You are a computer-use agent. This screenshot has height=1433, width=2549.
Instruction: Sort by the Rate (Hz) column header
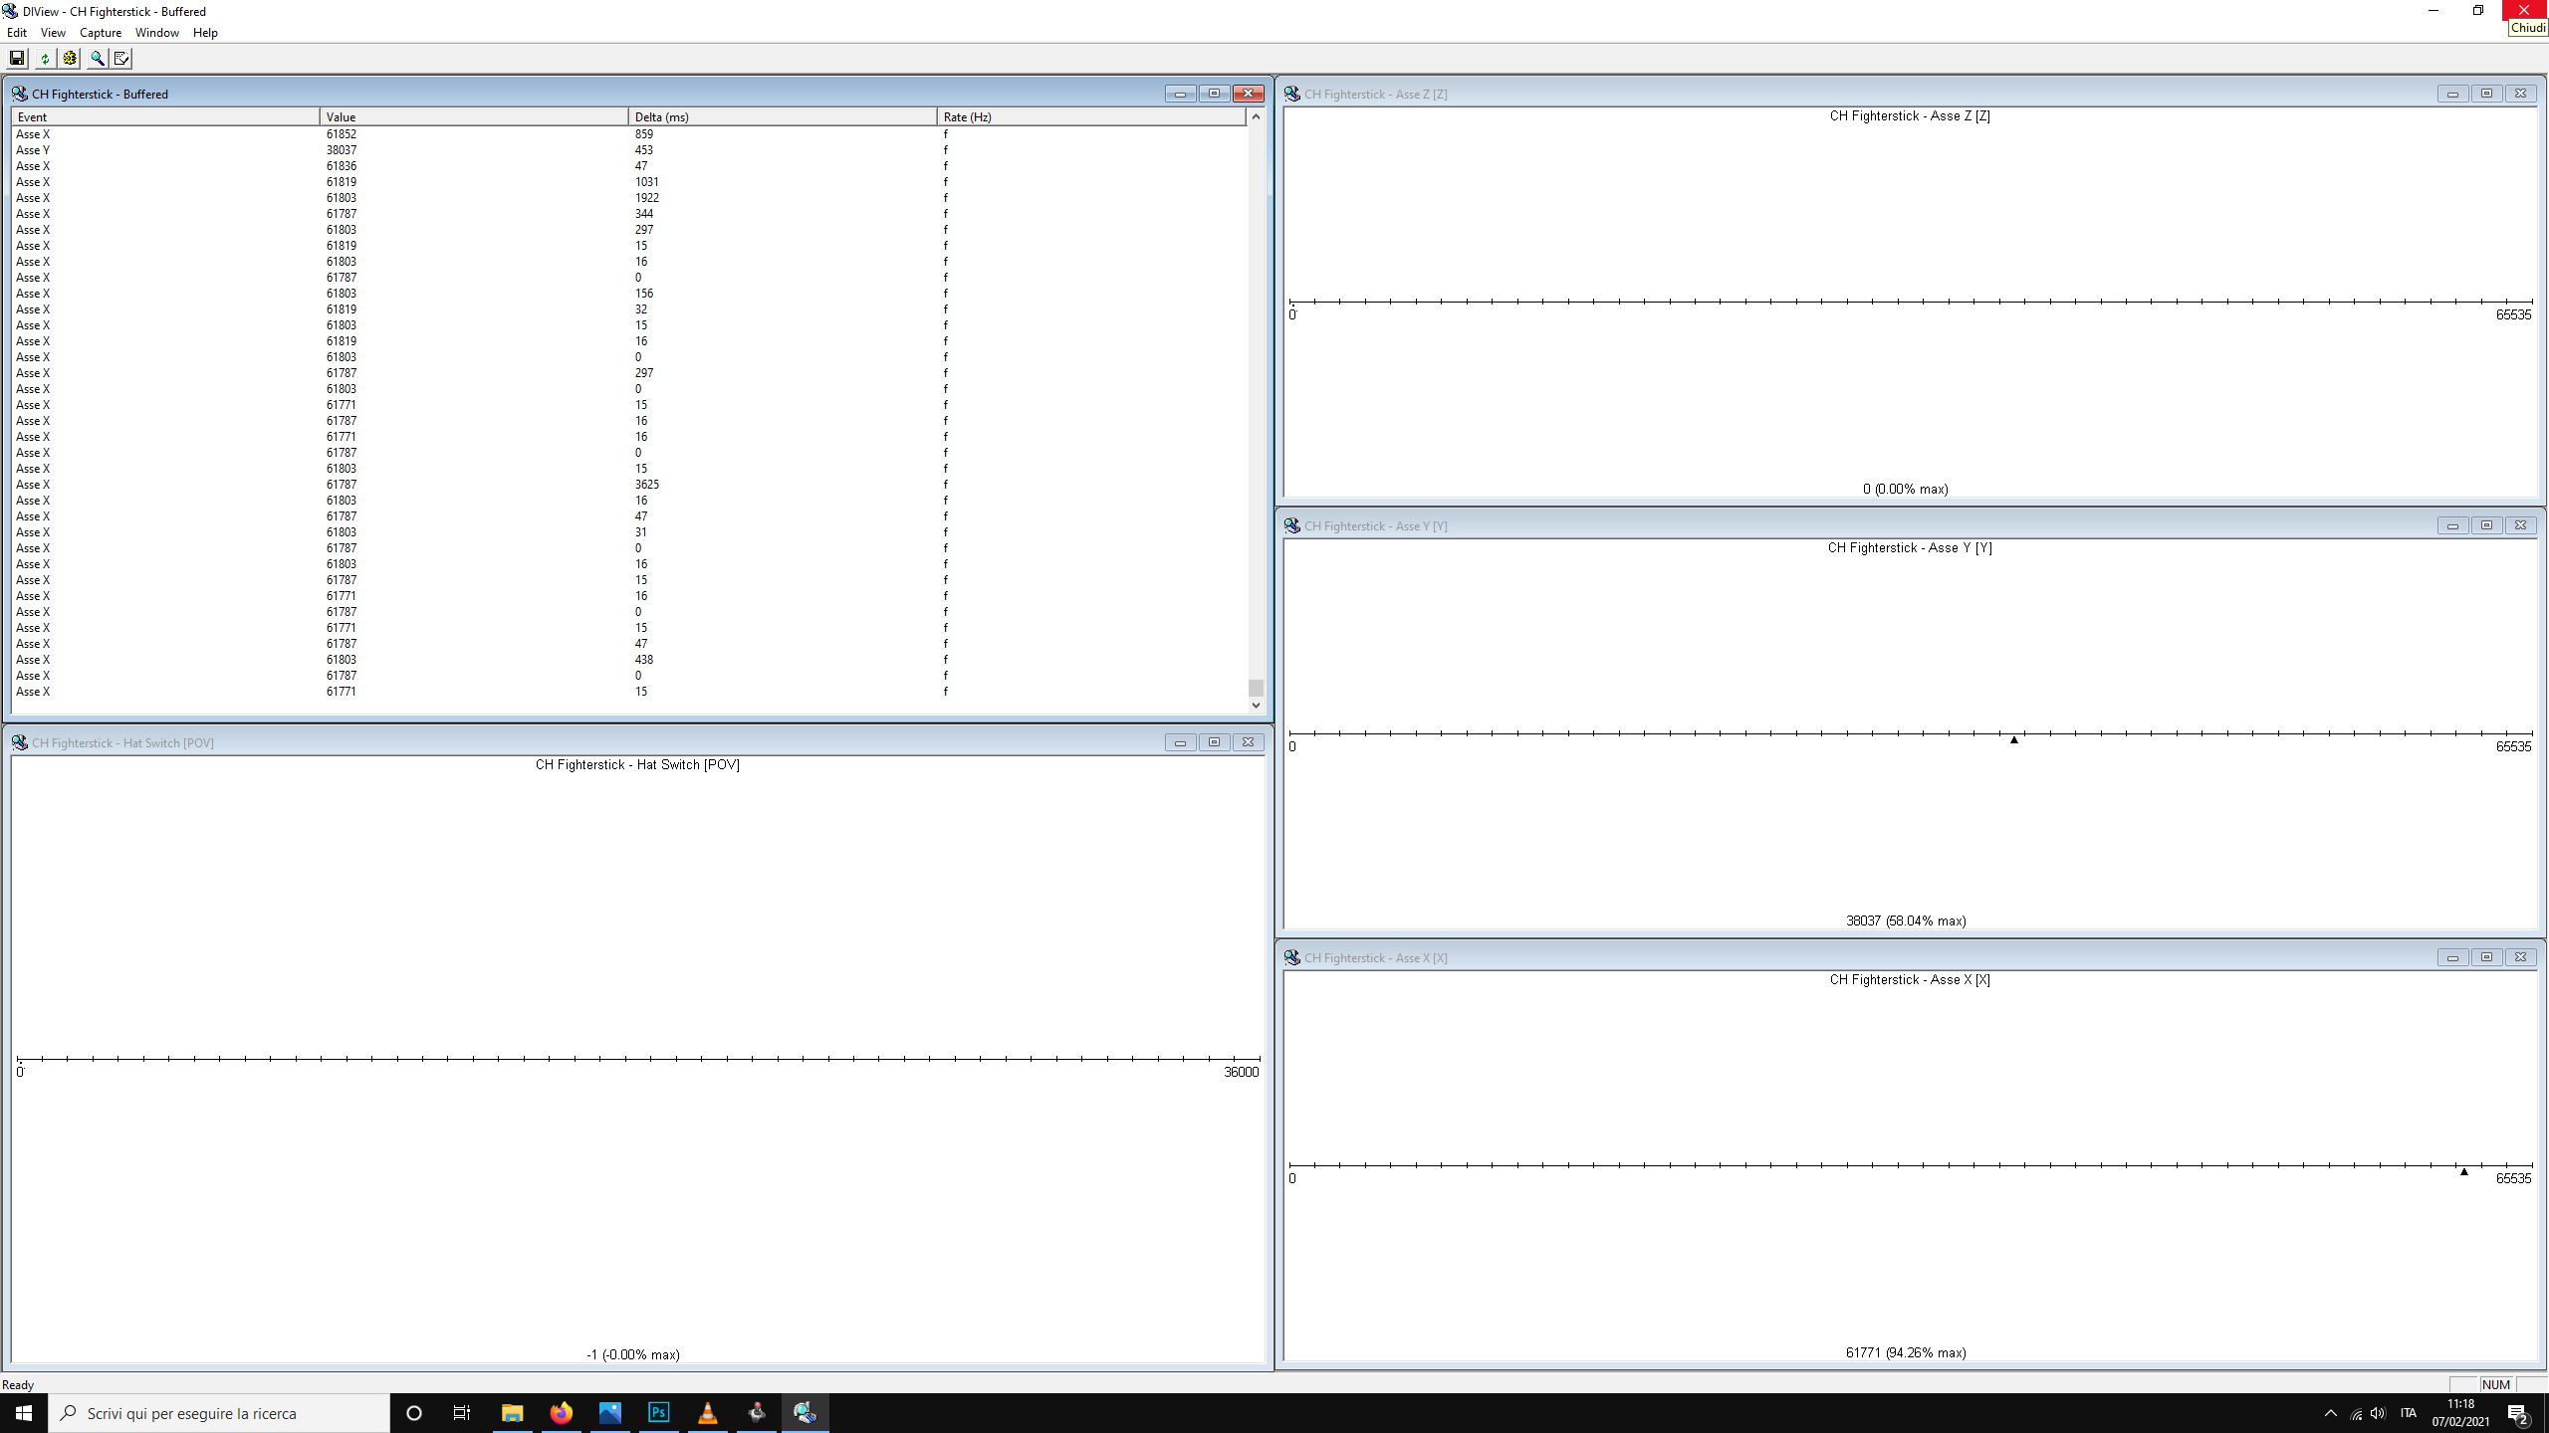coord(1091,116)
